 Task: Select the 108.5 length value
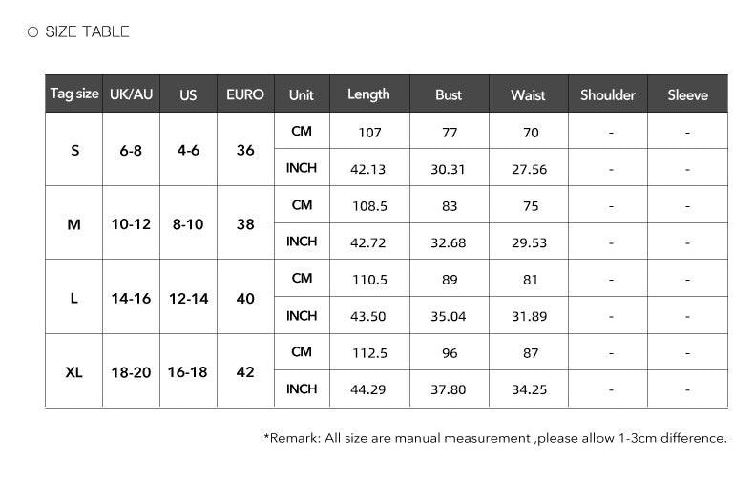369,206
